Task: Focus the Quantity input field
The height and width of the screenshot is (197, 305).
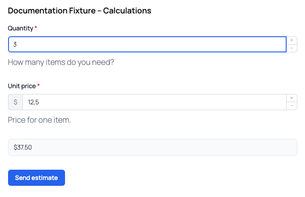Action: tap(147, 44)
